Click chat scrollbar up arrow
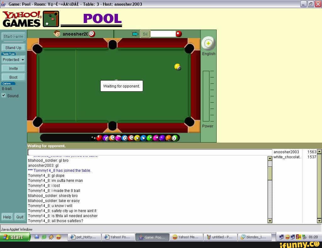Image resolution: width=322 pixels, height=248 pixels. pyautogui.click(x=270, y=158)
